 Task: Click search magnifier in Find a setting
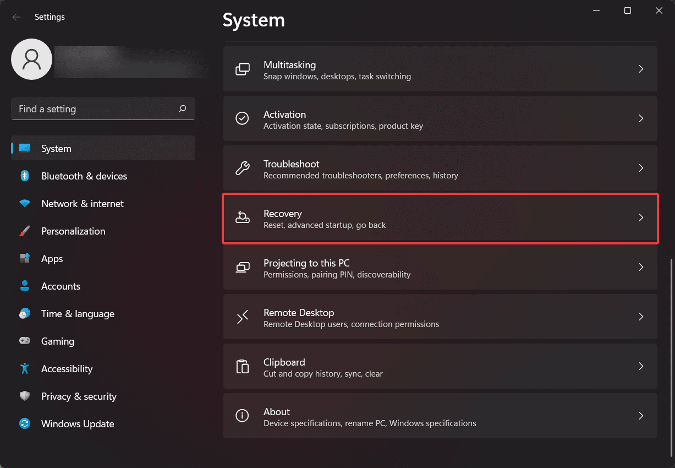click(x=183, y=109)
